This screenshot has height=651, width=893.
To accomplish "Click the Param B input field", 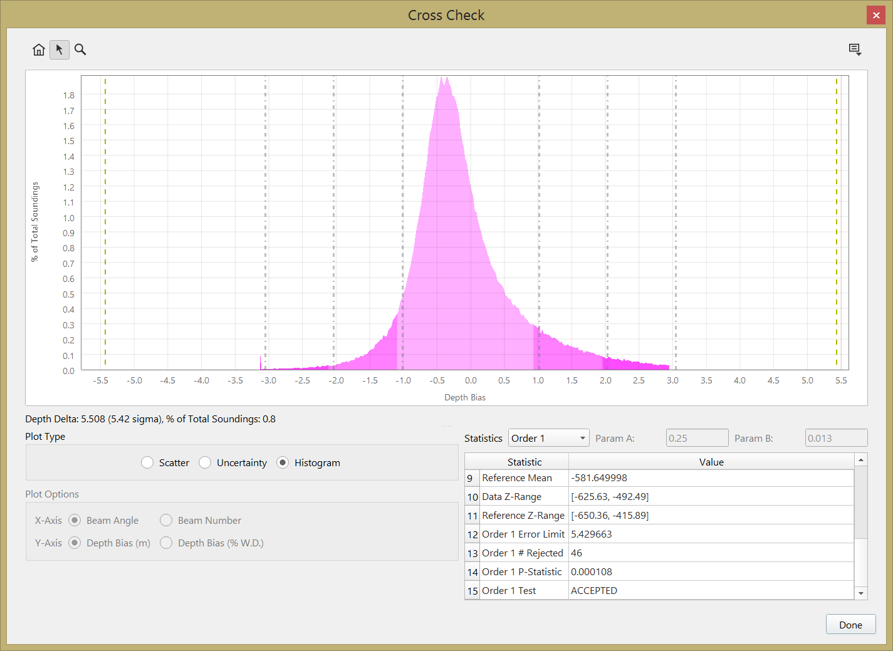I will 836,438.
